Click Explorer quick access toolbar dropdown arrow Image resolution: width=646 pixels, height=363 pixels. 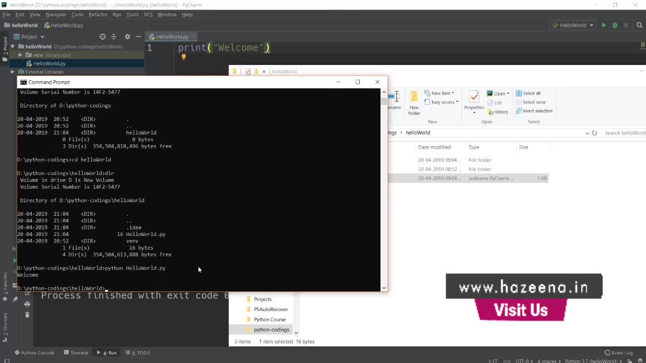263,72
